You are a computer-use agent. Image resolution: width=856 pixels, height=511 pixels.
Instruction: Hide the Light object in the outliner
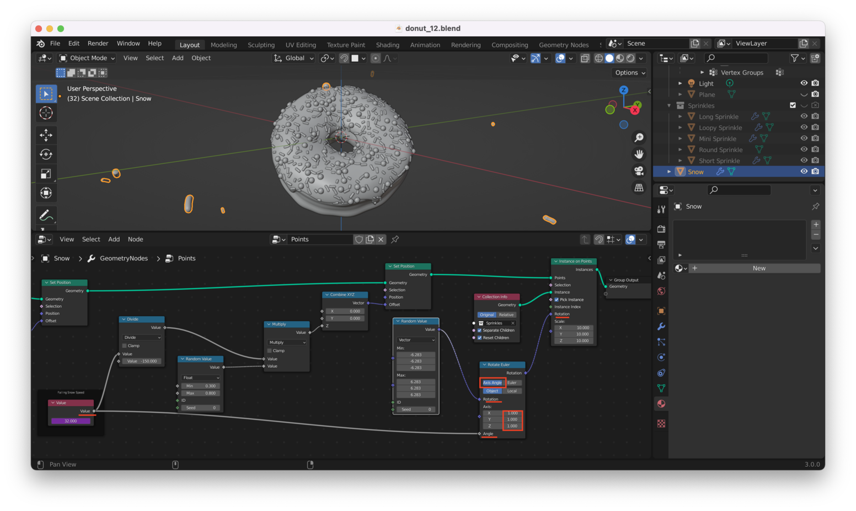coord(804,83)
